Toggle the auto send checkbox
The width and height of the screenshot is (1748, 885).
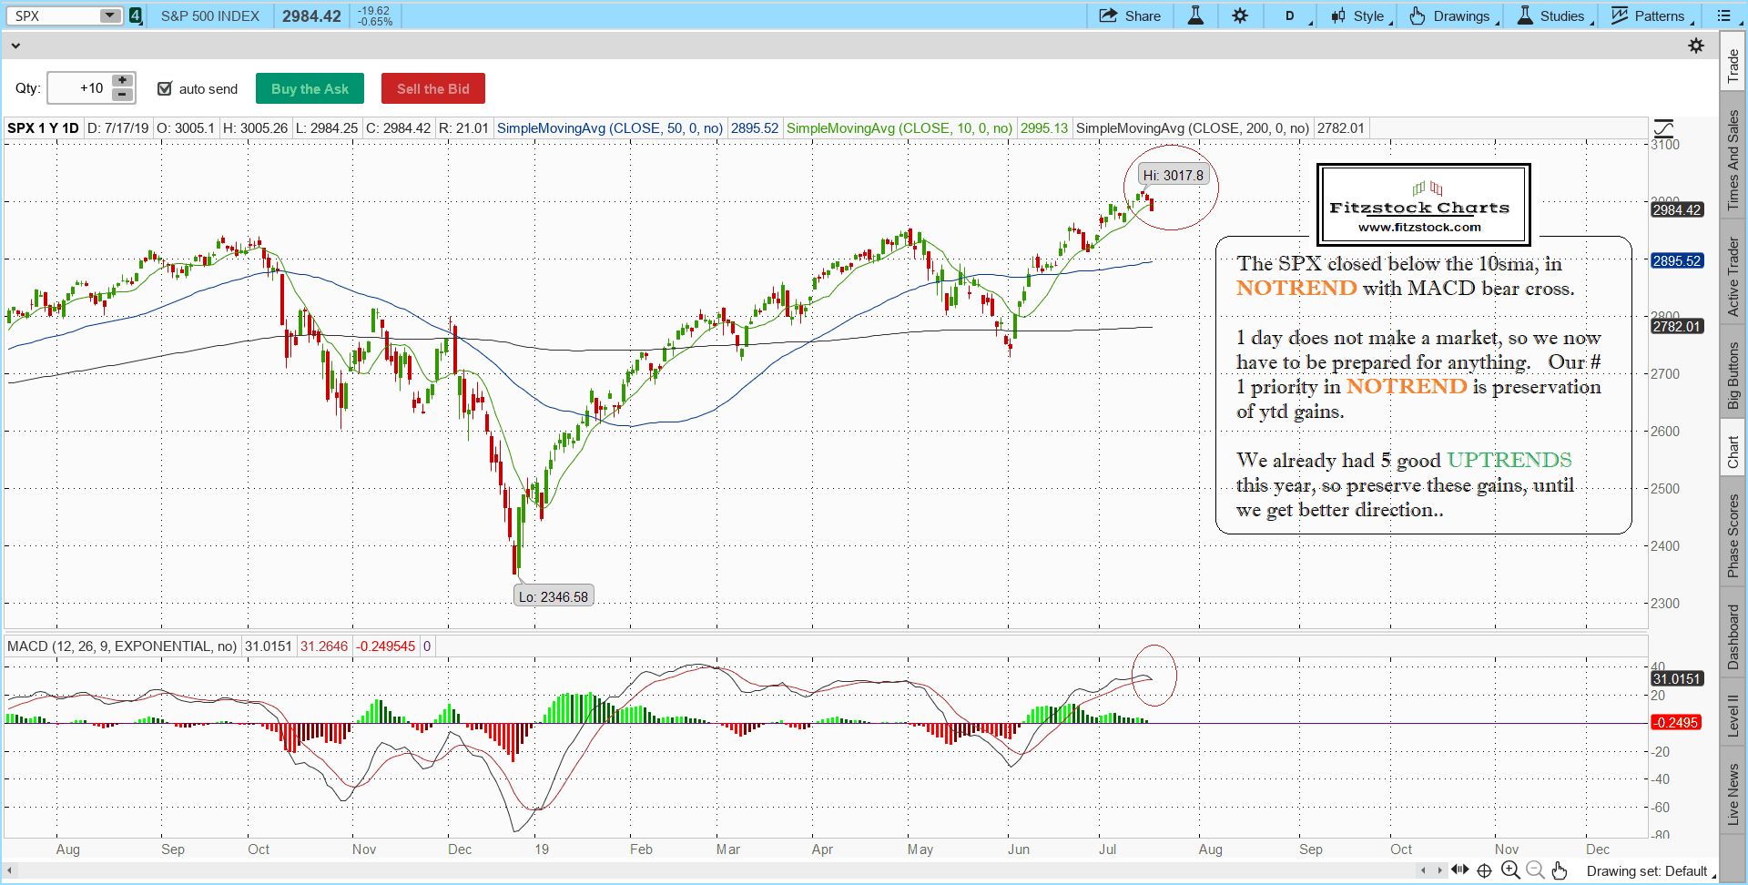click(x=165, y=88)
